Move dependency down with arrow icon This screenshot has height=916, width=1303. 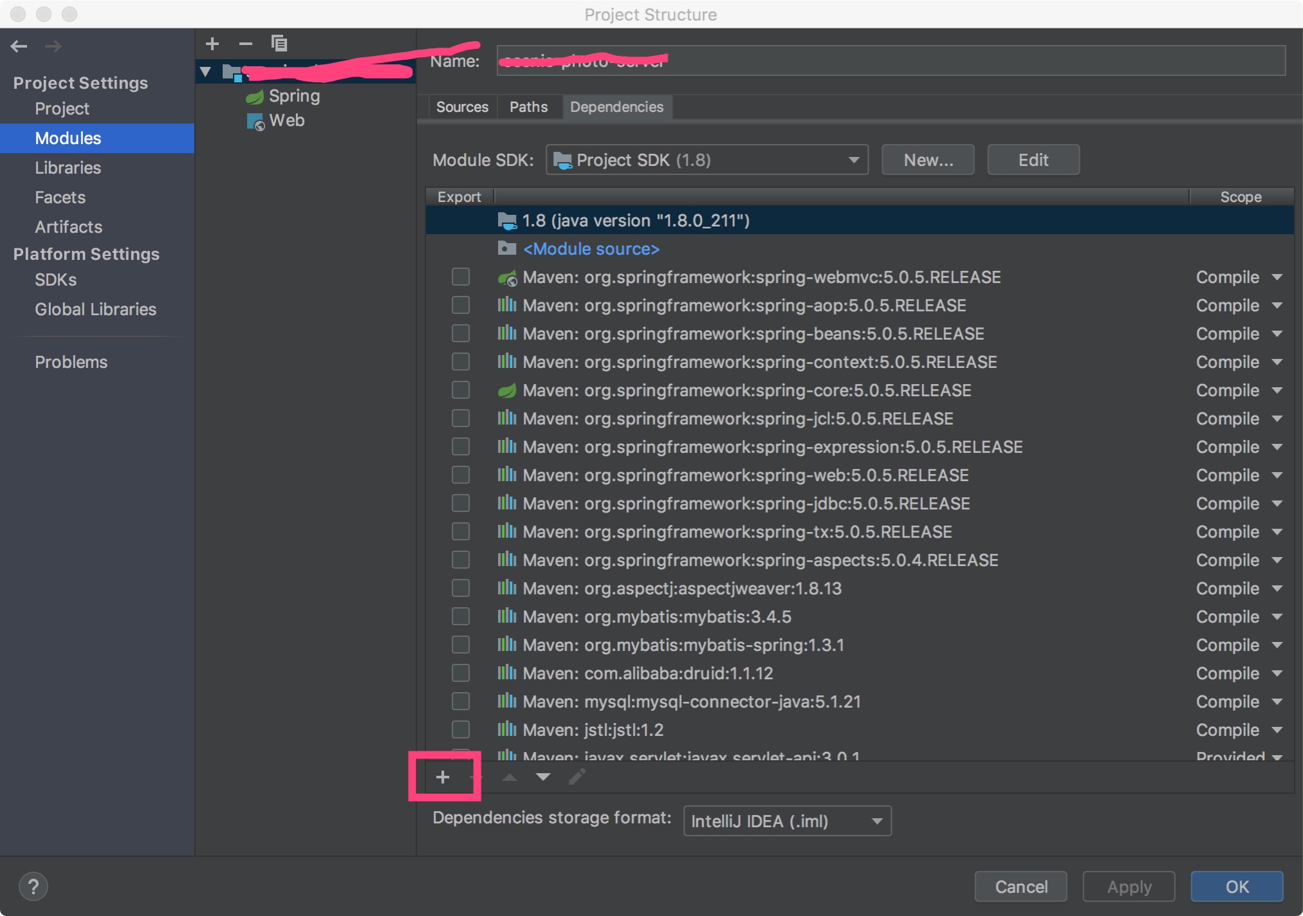[x=543, y=777]
